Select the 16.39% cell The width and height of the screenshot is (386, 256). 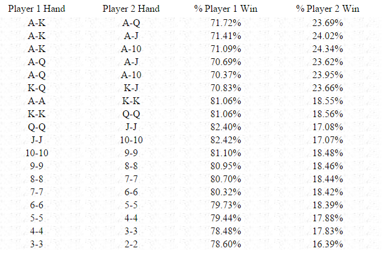click(328, 244)
